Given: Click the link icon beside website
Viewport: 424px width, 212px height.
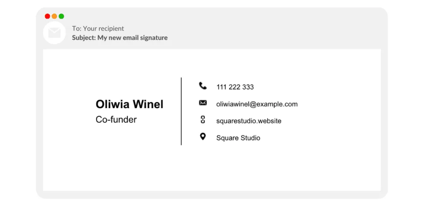Looking at the screenshot, I should click(202, 120).
